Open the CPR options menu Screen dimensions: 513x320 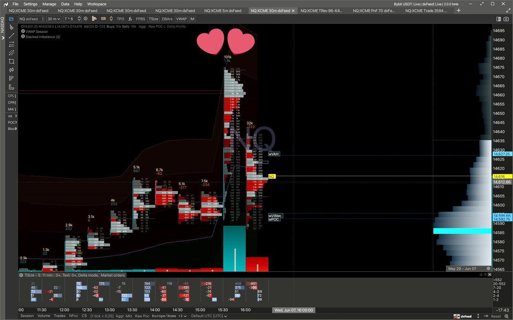[16, 103]
